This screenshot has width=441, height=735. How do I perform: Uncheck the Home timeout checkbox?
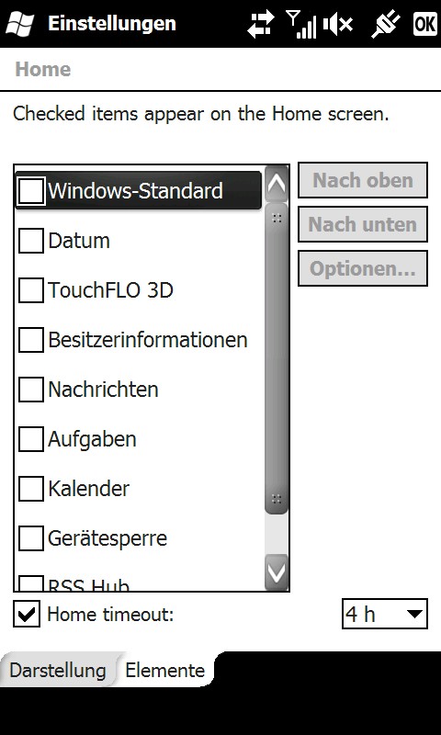[x=27, y=614]
